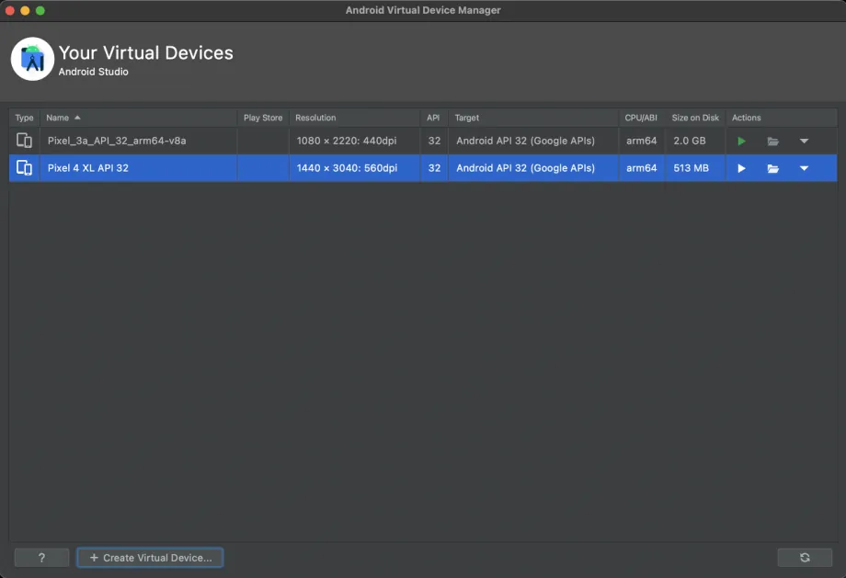Click Create Virtual Device button
846x578 pixels.
click(x=150, y=558)
